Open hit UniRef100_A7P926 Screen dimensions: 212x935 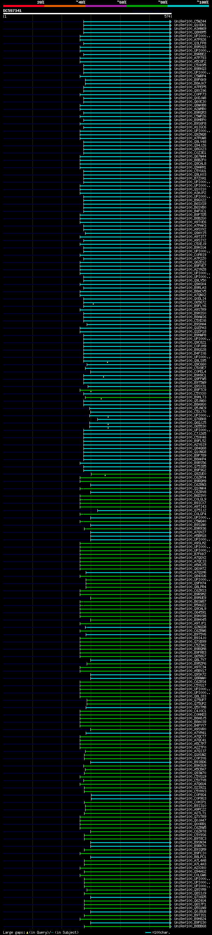pos(190,39)
